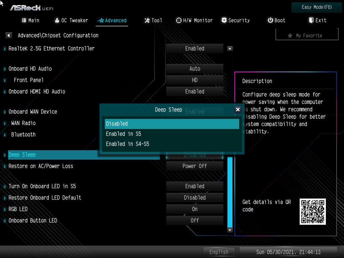This screenshot has width=344, height=258.
Task: Open the Boot tab
Action: click(277, 20)
